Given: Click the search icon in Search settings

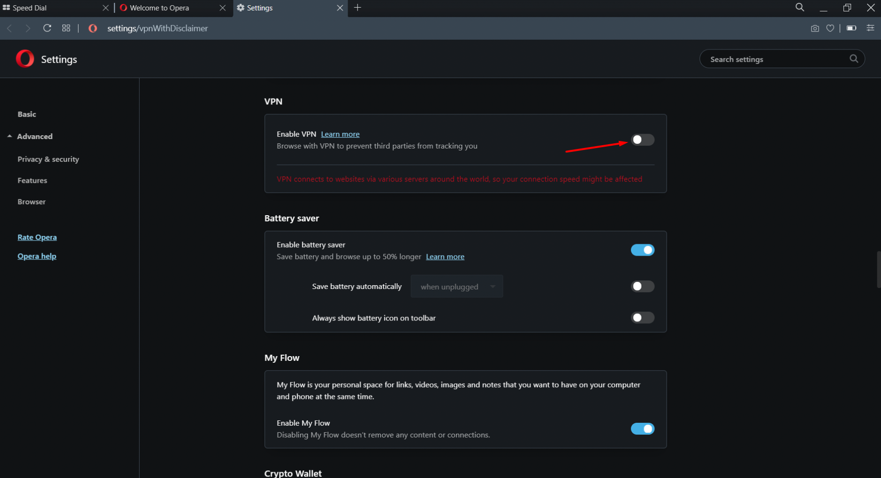Looking at the screenshot, I should 854,59.
